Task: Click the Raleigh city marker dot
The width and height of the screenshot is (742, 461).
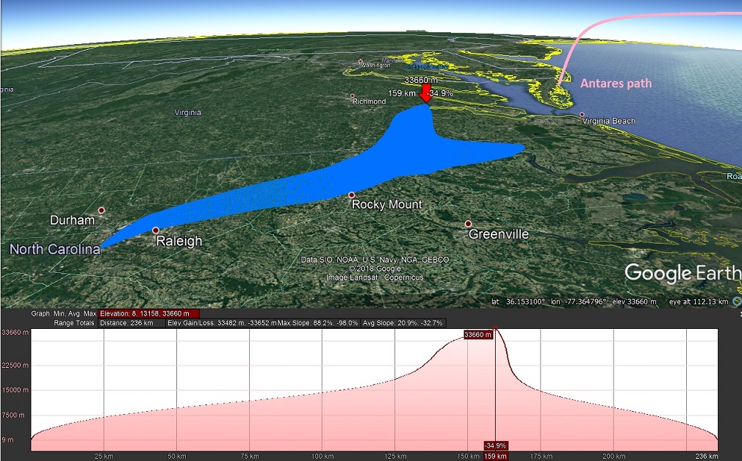Action: pos(156,230)
